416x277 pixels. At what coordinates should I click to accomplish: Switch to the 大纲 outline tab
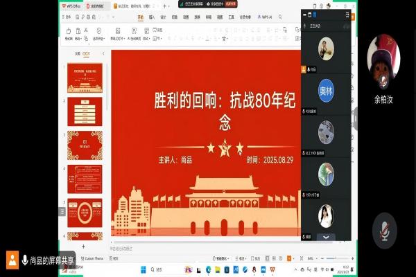[78, 53]
